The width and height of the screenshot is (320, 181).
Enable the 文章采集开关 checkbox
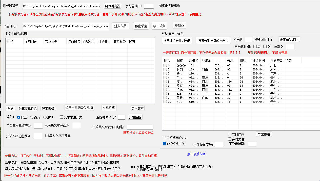pyautogui.click(x=62, y=117)
